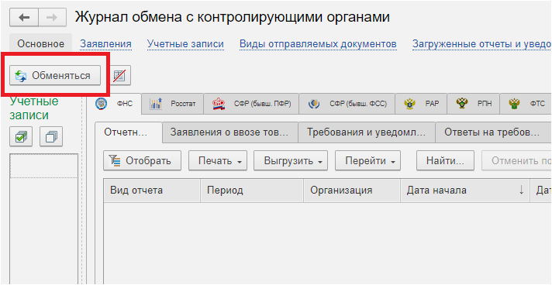Screen dimensions: 552x285
Task: Open the РПН tab
Action: pyautogui.click(x=473, y=104)
